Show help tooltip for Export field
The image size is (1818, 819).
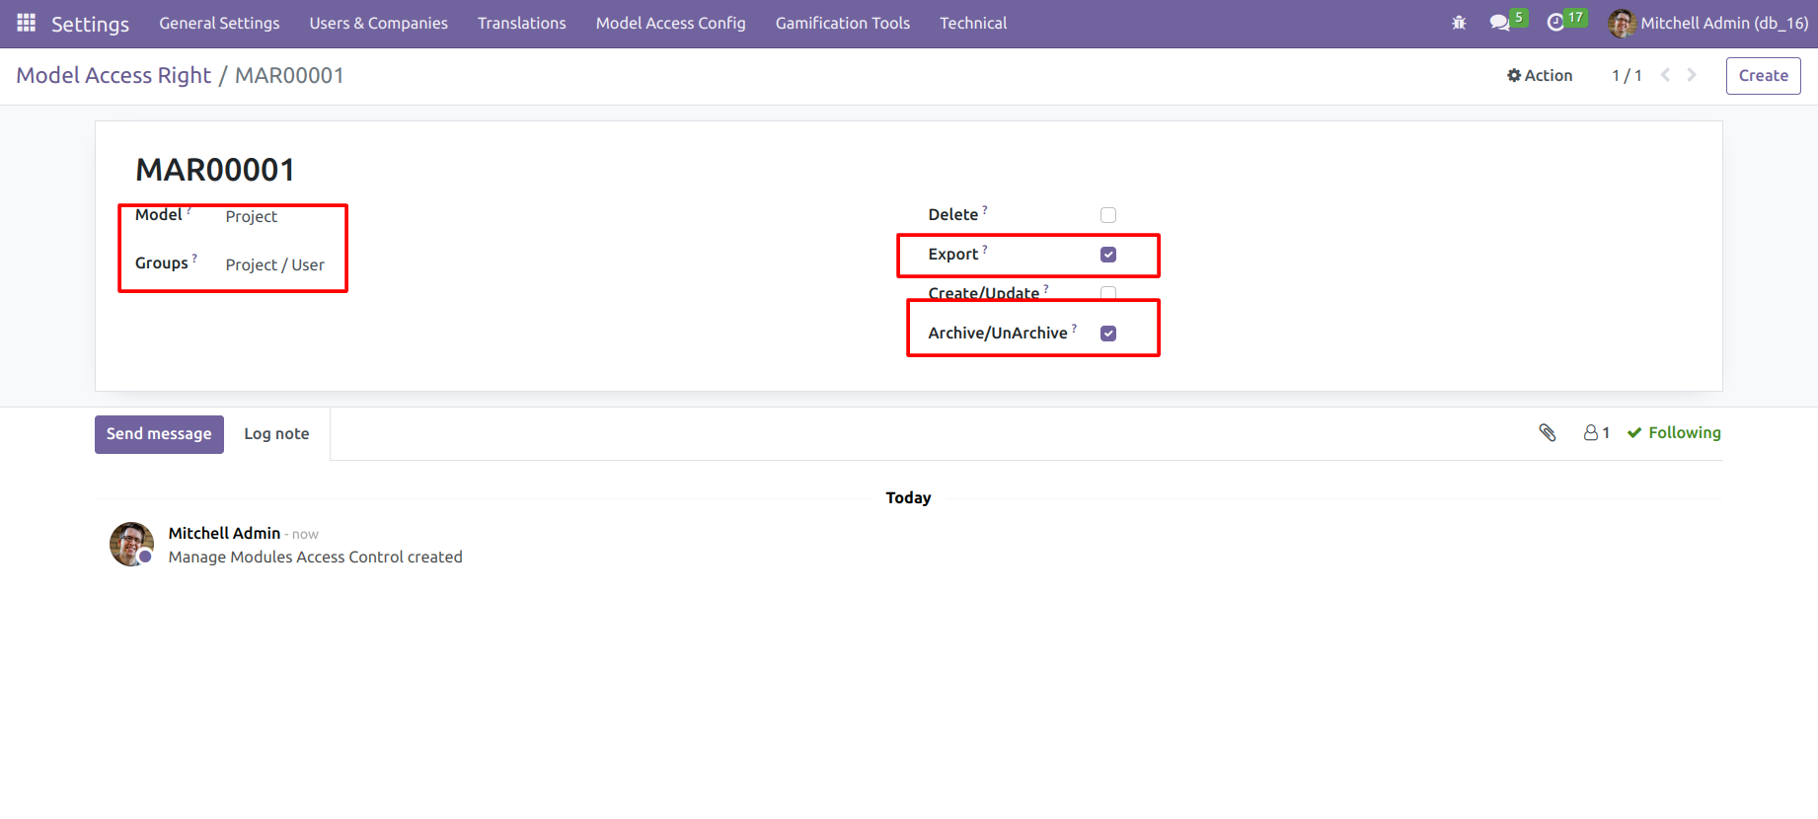tap(985, 249)
